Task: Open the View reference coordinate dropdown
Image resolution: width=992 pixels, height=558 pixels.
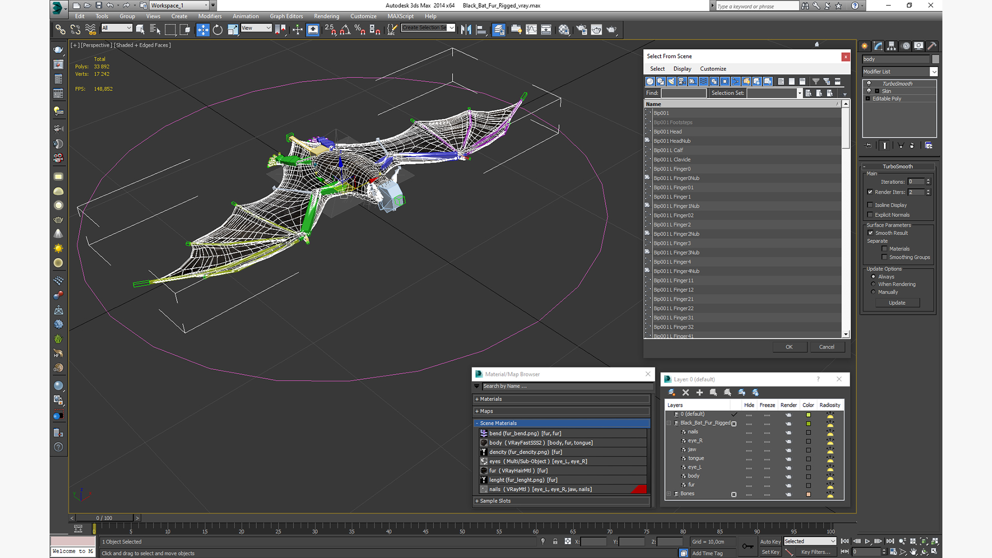Action: [x=268, y=28]
